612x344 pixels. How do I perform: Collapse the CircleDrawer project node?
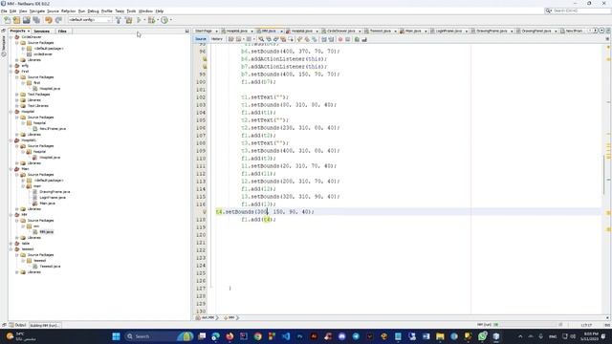[x=11, y=37]
